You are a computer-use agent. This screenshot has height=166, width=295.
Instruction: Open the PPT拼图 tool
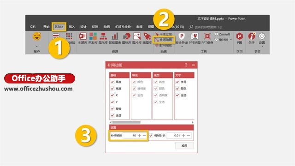point(195,38)
